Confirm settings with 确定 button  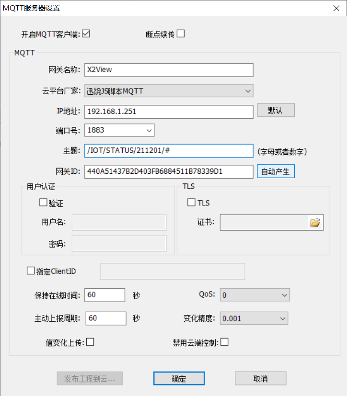(x=179, y=378)
